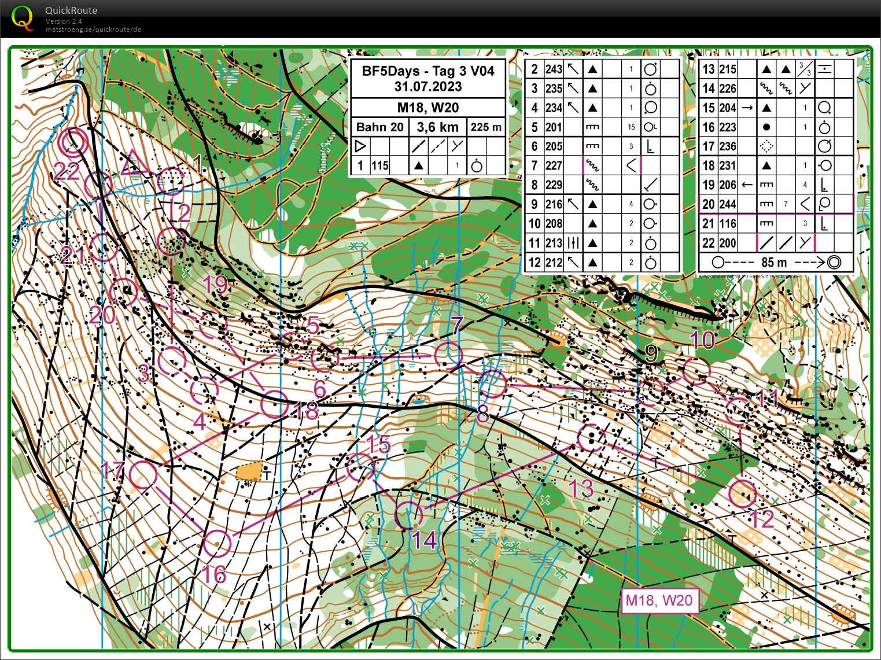Open the matstroeng.se/quickroute/de link
Image resolution: width=881 pixels, height=660 pixels.
point(93,30)
